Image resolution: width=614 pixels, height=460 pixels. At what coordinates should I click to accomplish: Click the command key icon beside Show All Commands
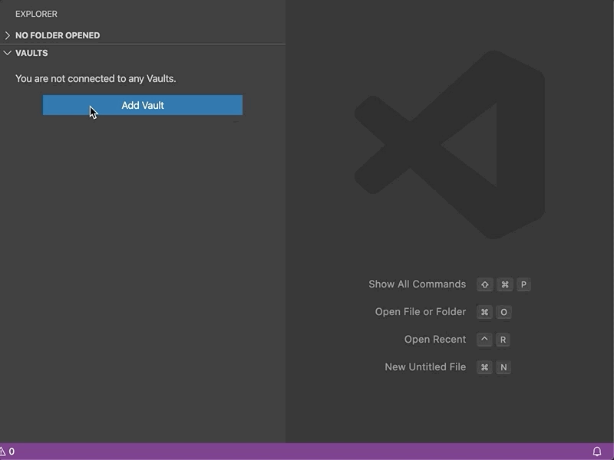505,284
